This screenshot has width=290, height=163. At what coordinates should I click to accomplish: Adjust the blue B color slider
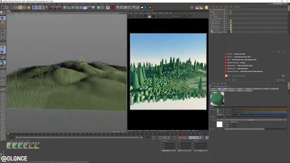259,115
